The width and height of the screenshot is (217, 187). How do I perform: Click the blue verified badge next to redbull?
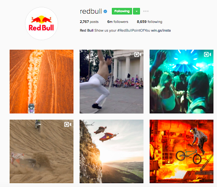[x=105, y=11]
